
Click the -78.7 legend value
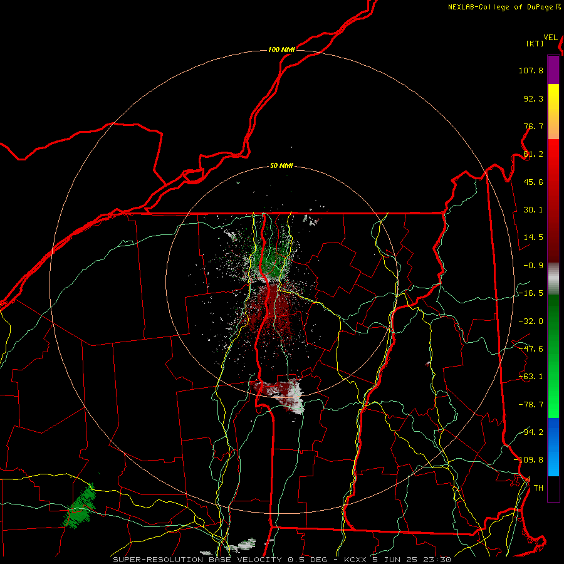[531, 405]
